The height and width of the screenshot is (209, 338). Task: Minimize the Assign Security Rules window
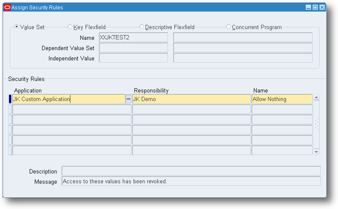pos(308,8)
